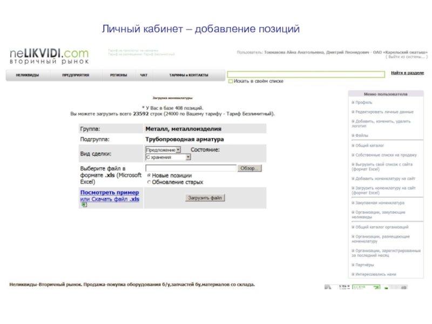
Task: Open Закупаемая номенклатура link
Action: [380, 203]
